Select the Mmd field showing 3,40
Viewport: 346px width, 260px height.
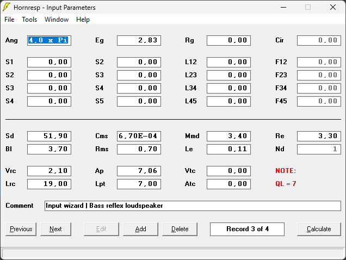[x=228, y=136]
